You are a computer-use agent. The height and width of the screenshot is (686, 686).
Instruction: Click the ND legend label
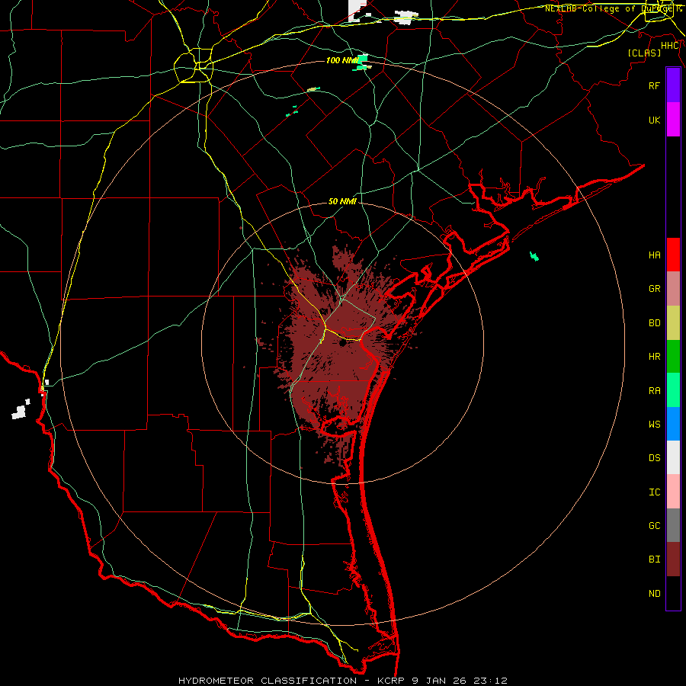tap(654, 594)
